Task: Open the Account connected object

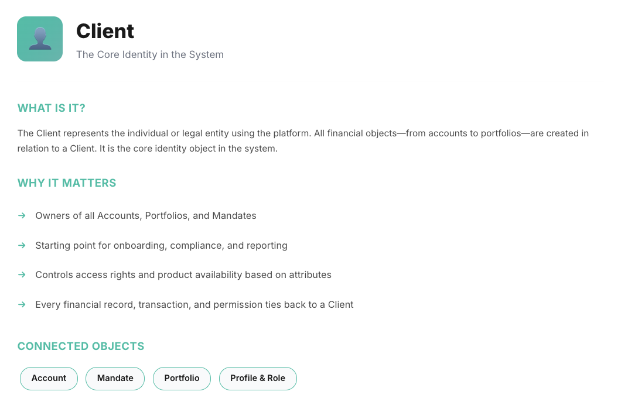Action: pos(49,378)
